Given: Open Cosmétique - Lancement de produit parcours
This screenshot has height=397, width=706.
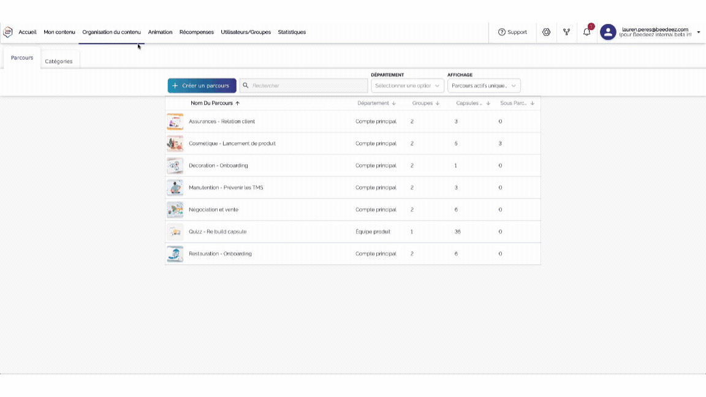Looking at the screenshot, I should tap(232, 143).
